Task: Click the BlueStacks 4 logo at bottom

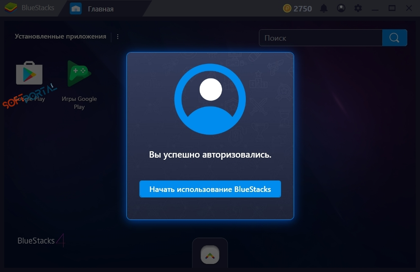Action: [x=41, y=240]
